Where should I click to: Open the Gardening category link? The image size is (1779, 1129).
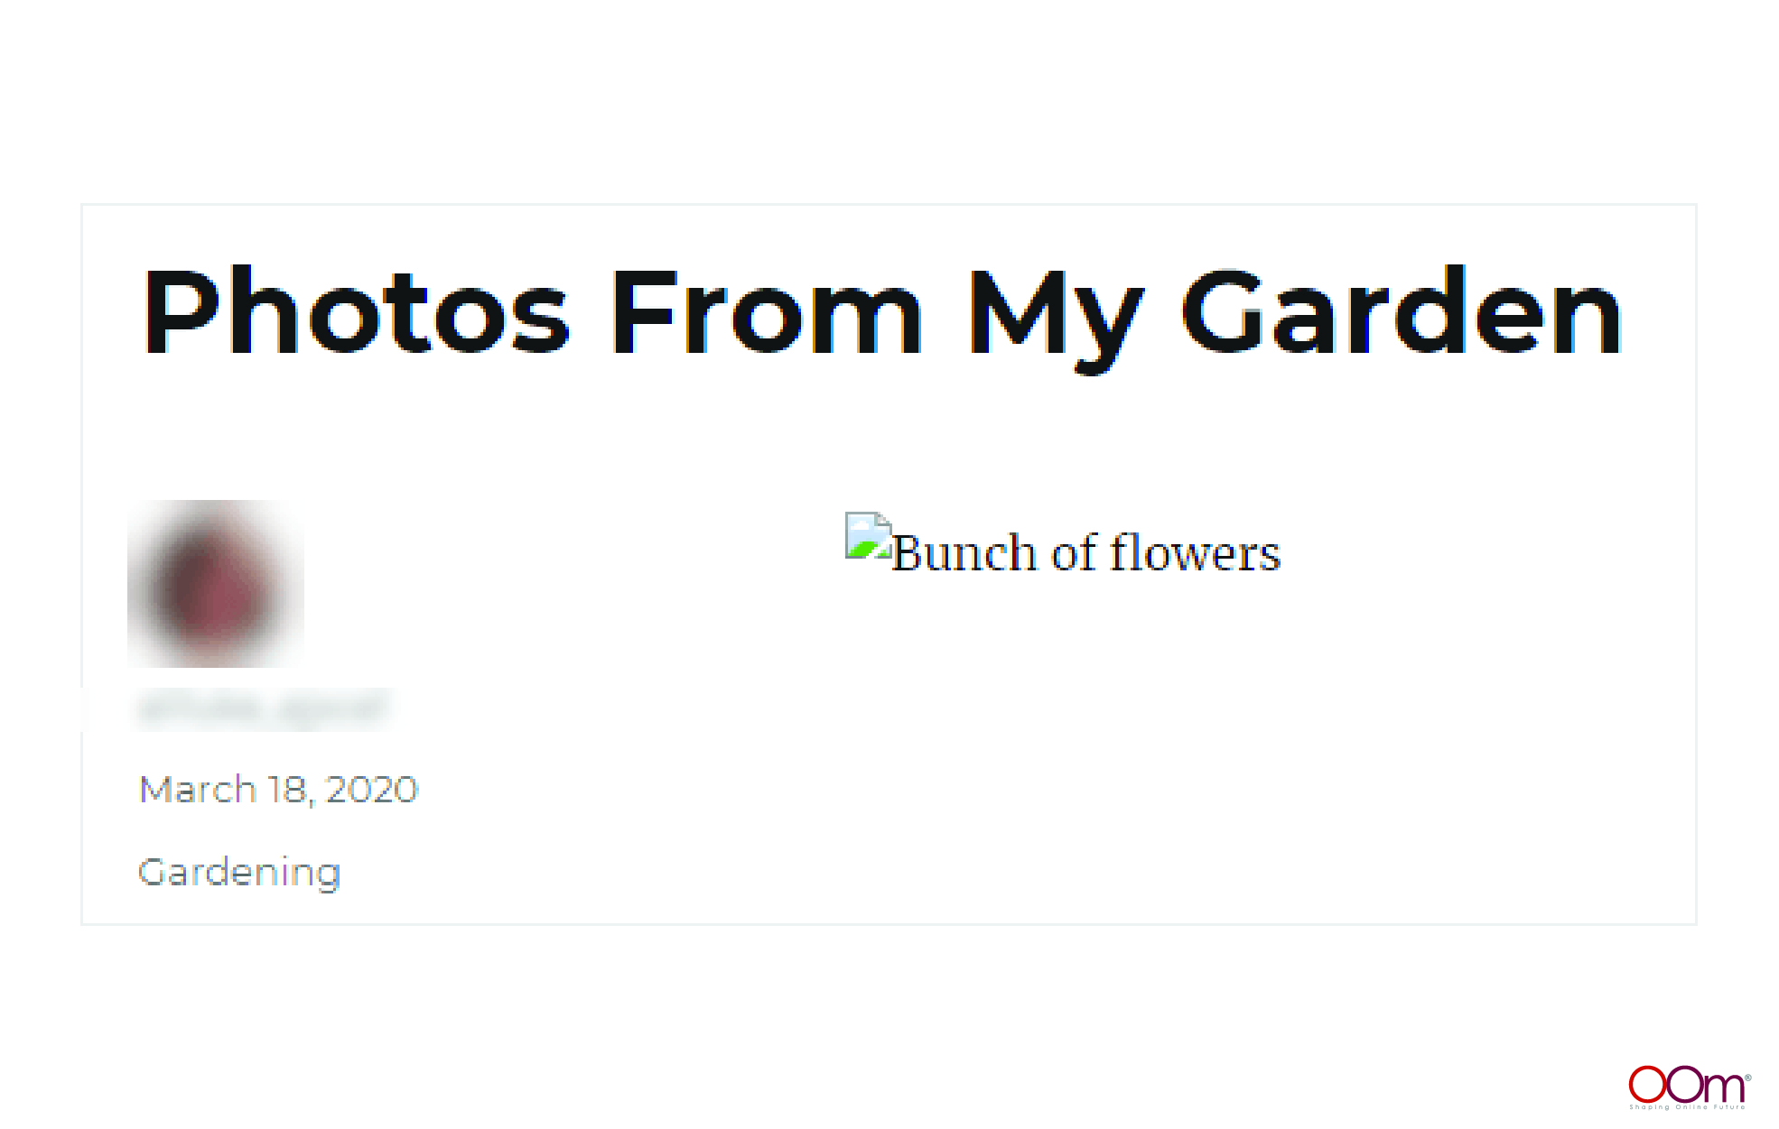pyautogui.click(x=239, y=873)
